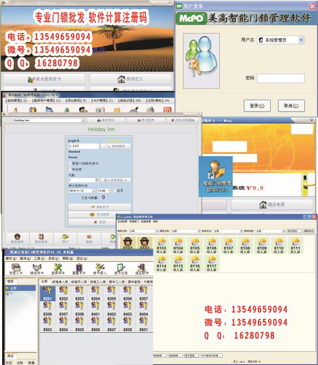Click the magnifier icon in USB8.0 toolbar
The height and width of the screenshot is (365, 318).
(134, 109)
